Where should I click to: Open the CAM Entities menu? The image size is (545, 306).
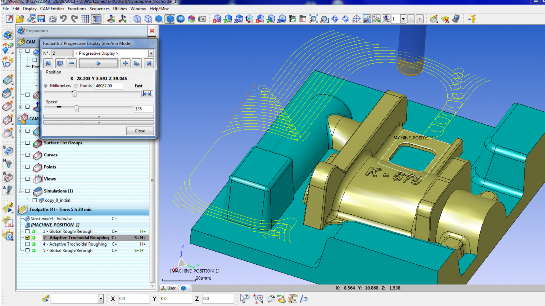[52, 9]
